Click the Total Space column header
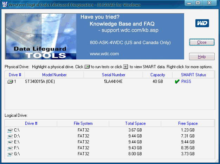Viewport: 220px width, 164px height. tap(135, 123)
